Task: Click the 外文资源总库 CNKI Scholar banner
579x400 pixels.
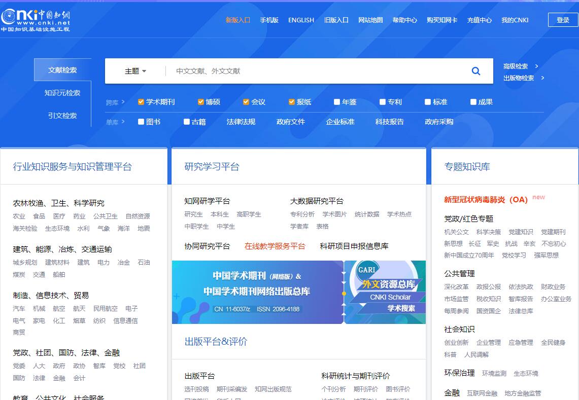Action: tap(385, 292)
